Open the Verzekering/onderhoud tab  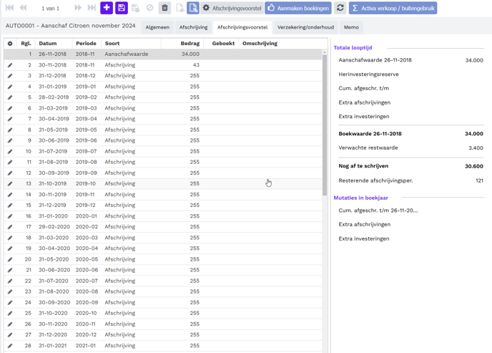[305, 27]
